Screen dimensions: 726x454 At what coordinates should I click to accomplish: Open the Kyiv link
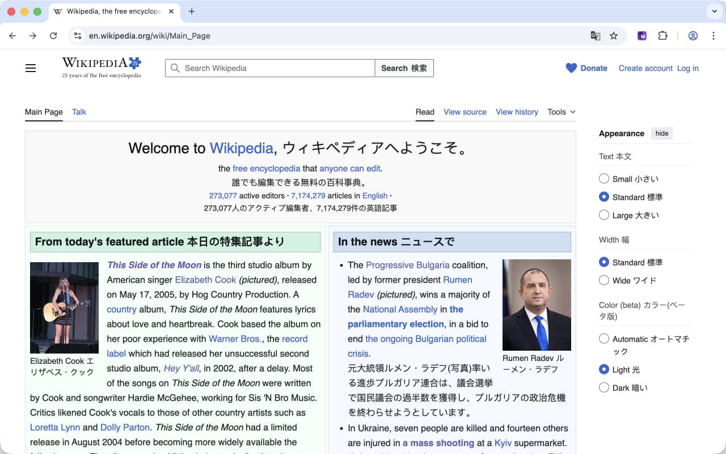(x=503, y=443)
